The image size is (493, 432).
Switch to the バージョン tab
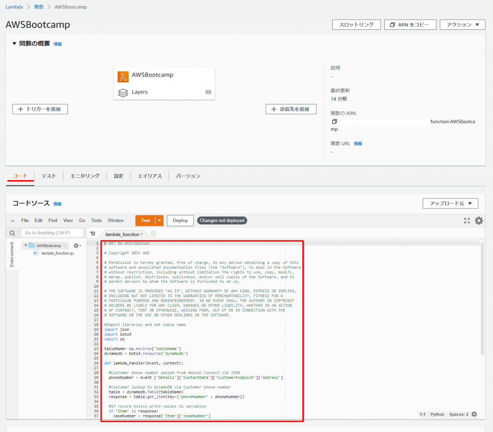(x=188, y=176)
